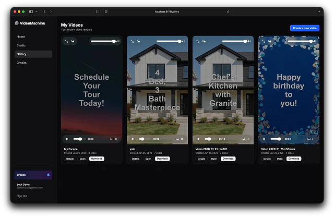The height and width of the screenshot is (217, 334).
Task: Reload the page in browser toolbar
Action: tap(228, 11)
